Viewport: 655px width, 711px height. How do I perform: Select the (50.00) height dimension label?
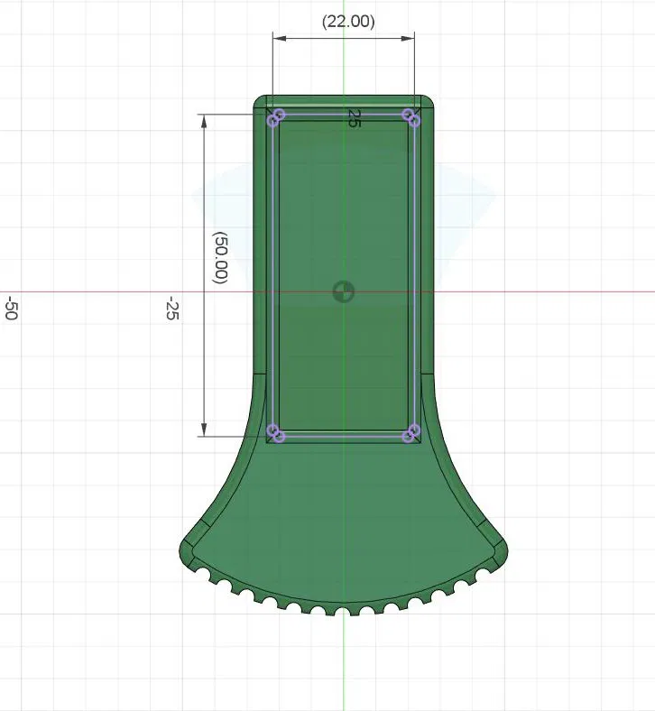[220, 257]
